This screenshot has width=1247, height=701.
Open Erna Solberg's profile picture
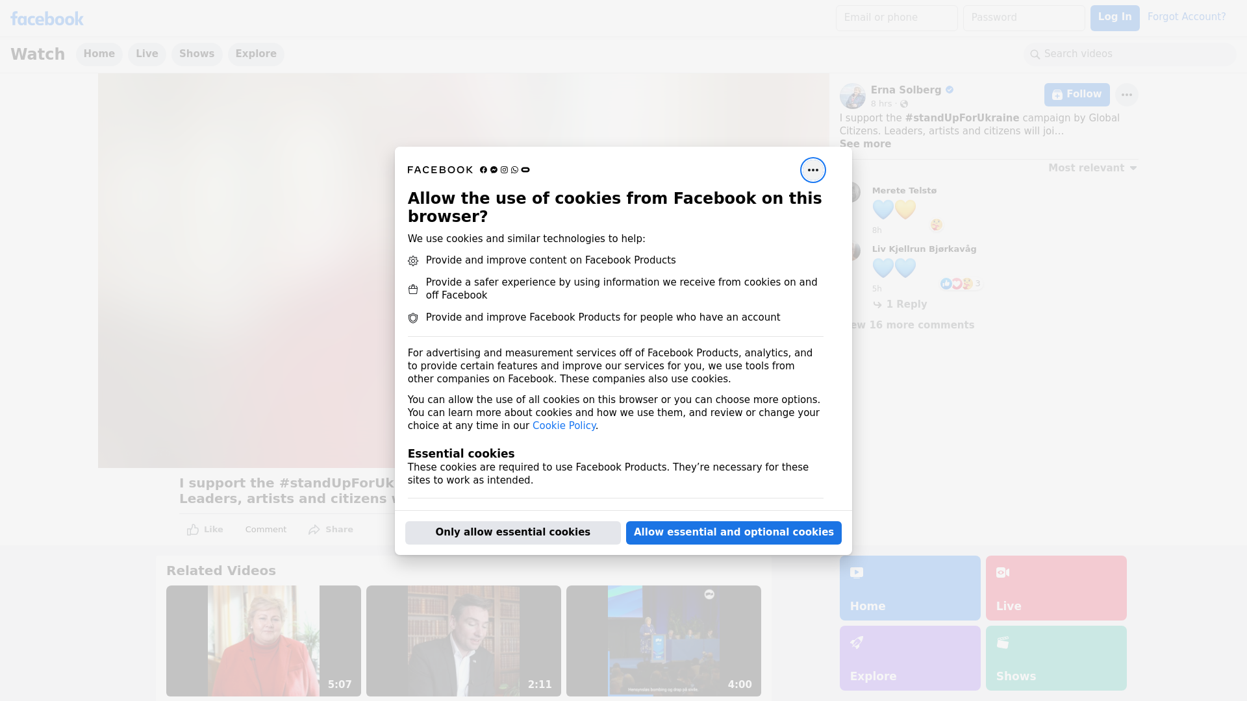coord(852,96)
